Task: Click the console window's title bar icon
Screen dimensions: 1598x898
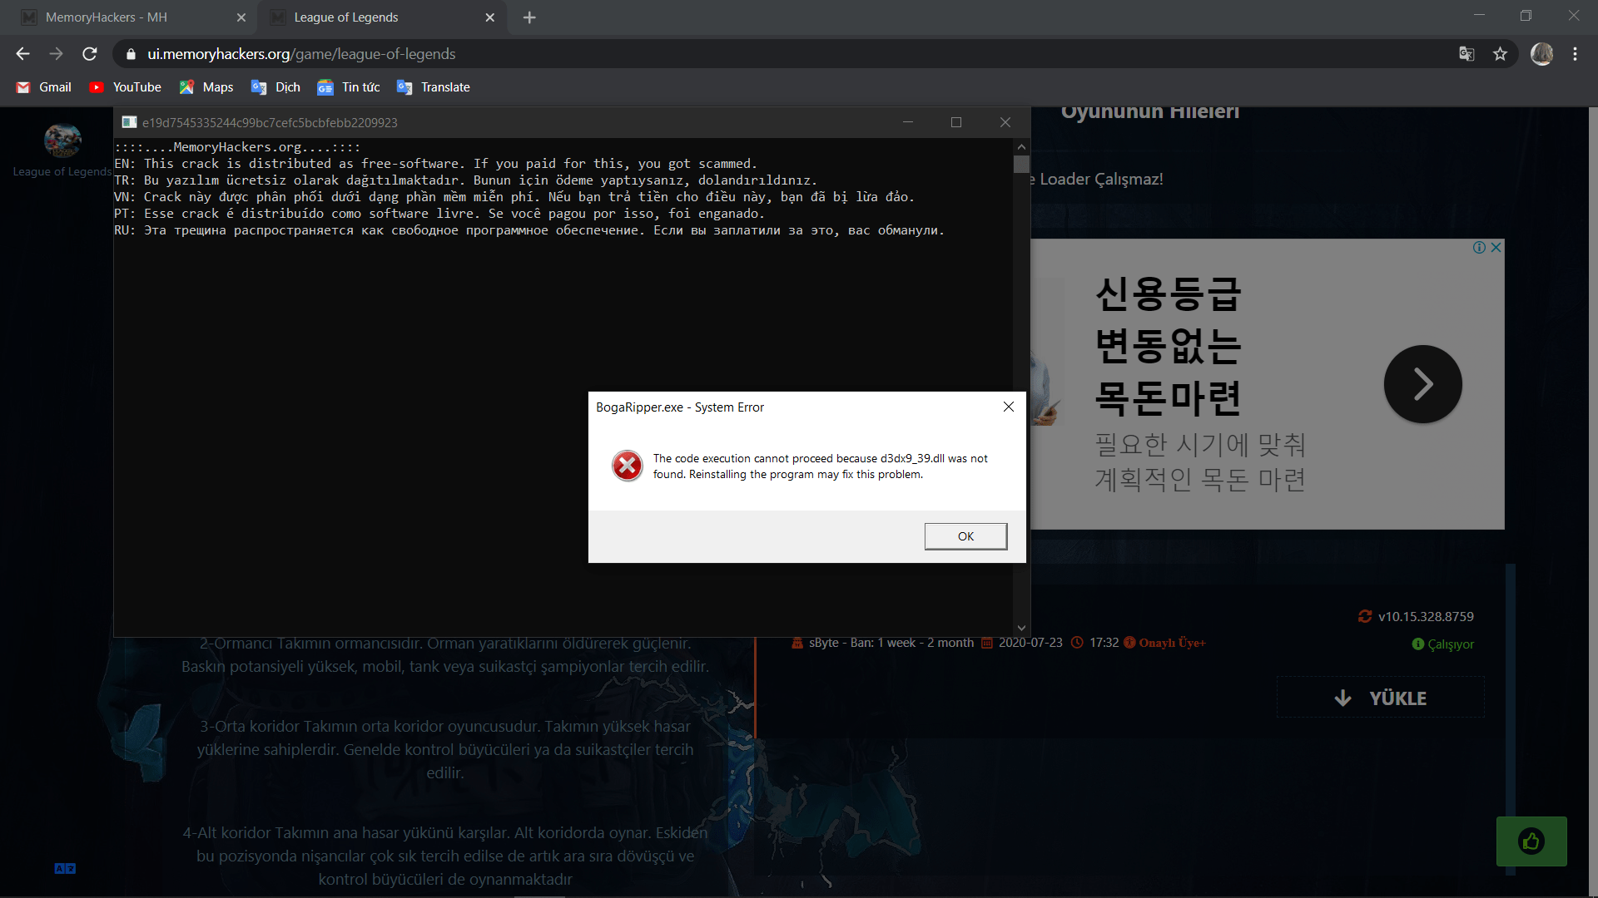Action: (x=129, y=122)
